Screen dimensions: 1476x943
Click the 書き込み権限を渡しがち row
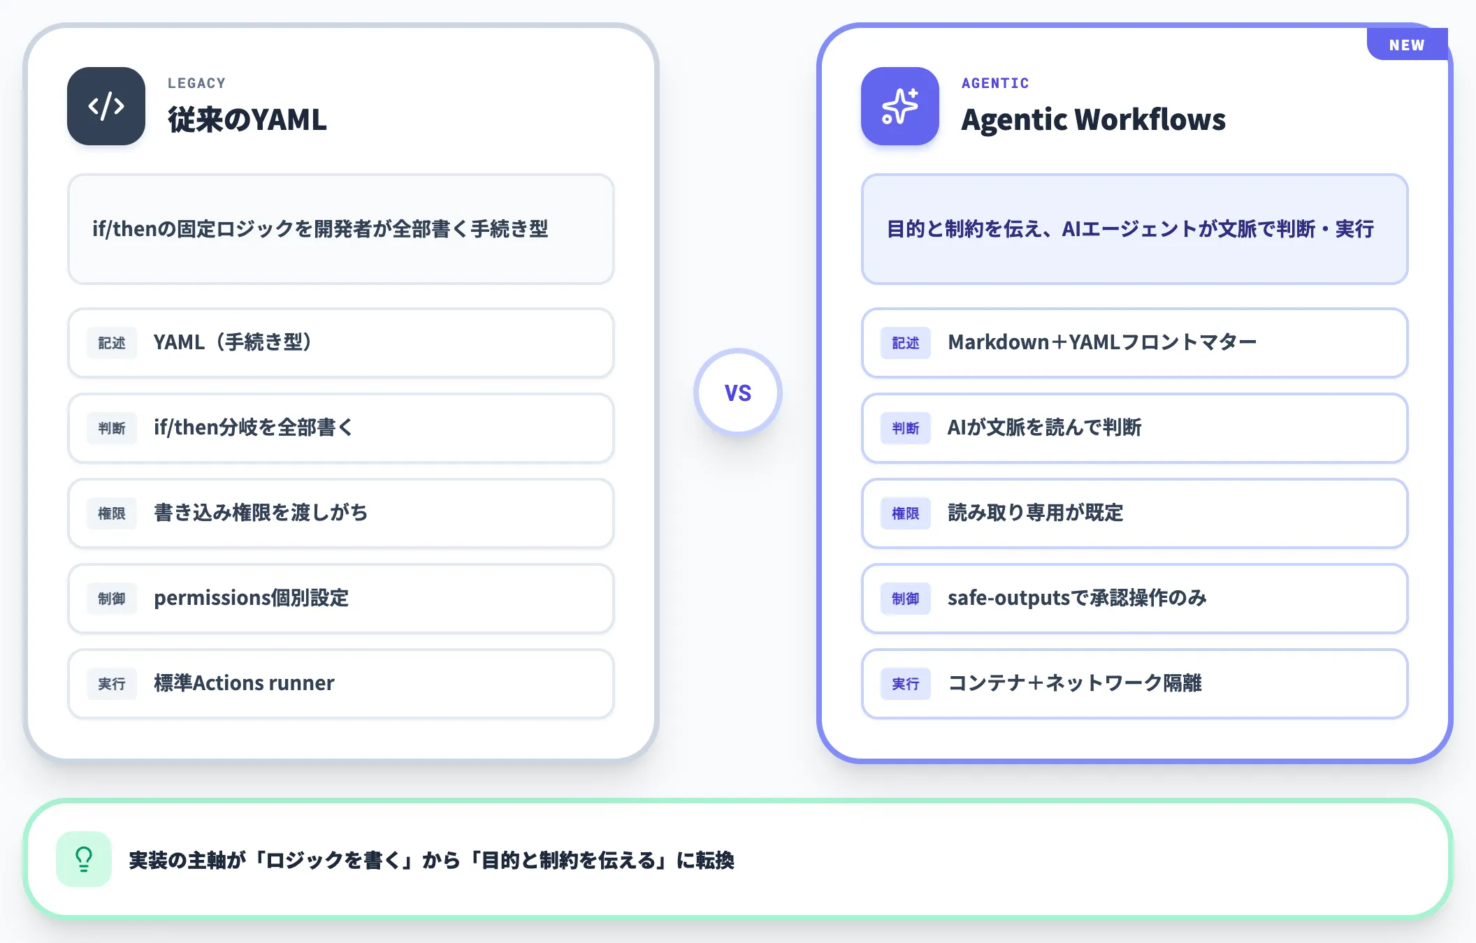tap(341, 513)
